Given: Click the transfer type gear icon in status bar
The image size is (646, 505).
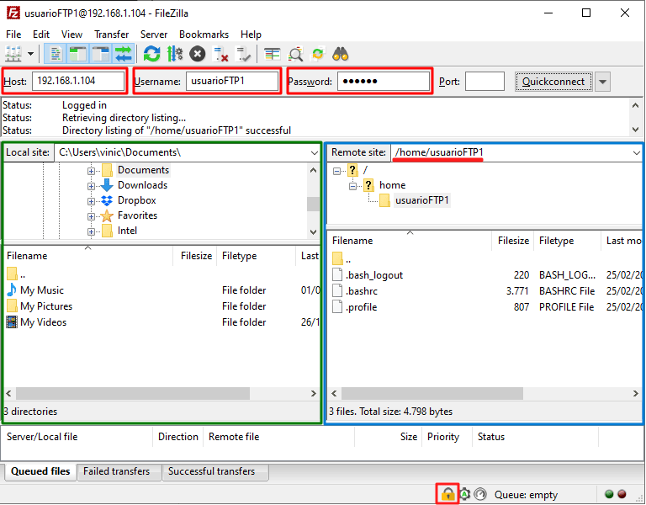Looking at the screenshot, I should point(464,494).
